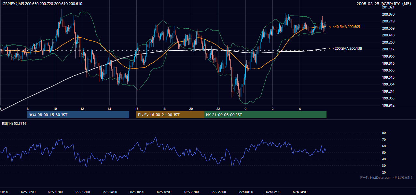Click the 199.665 price axis label

pos(388,70)
